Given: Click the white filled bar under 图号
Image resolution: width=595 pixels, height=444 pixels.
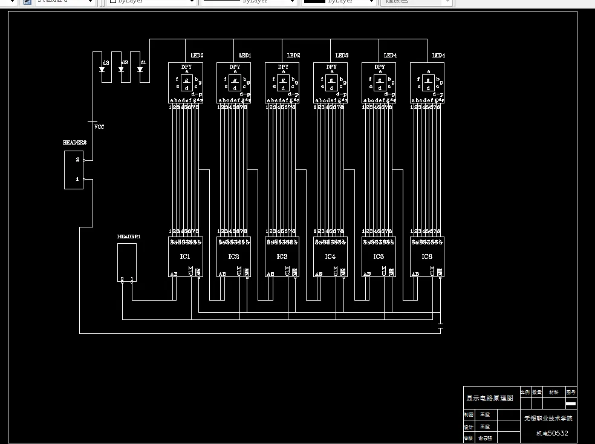Looking at the screenshot, I should [x=571, y=404].
